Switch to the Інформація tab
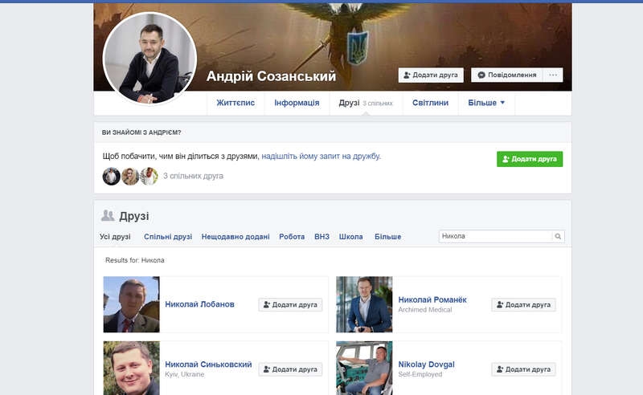The height and width of the screenshot is (395, 643). pos(297,103)
